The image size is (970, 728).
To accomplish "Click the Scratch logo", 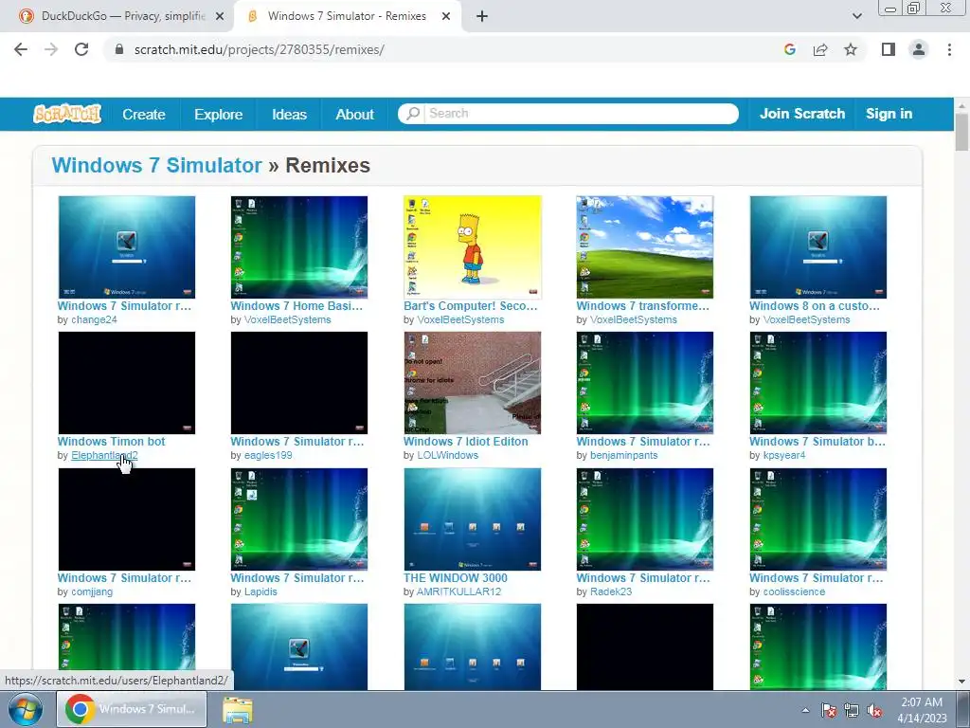I will coord(67,114).
